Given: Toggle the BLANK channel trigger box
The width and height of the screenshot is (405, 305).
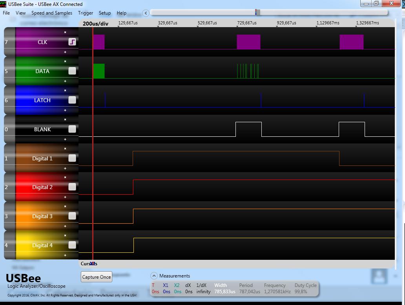Looking at the screenshot, I should pyautogui.click(x=72, y=129).
